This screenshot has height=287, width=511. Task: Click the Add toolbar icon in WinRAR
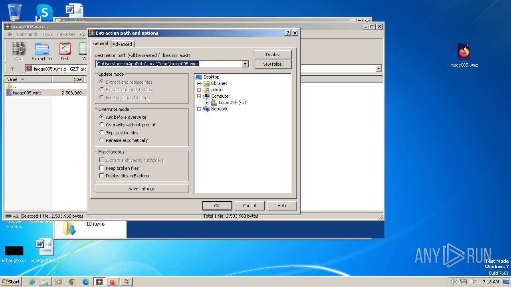(x=19, y=51)
